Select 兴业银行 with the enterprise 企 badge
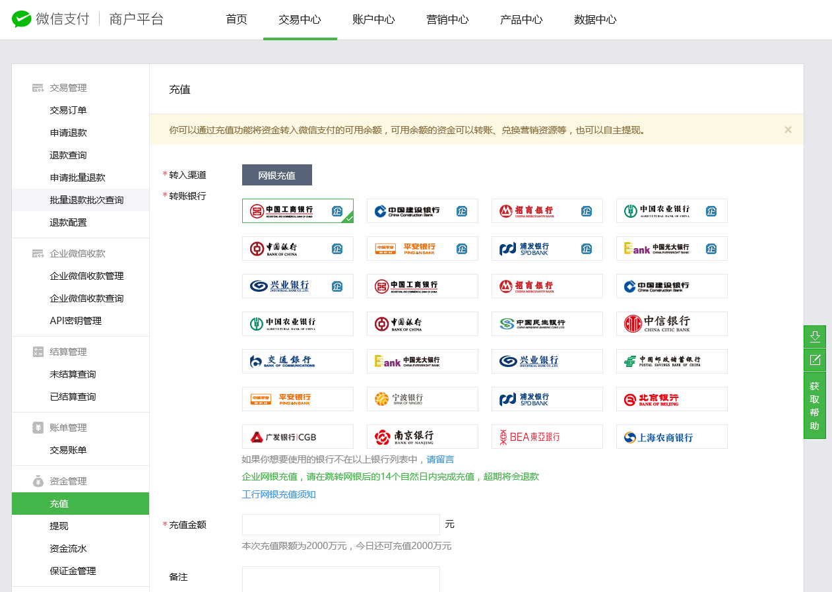832x592 pixels. (x=298, y=286)
